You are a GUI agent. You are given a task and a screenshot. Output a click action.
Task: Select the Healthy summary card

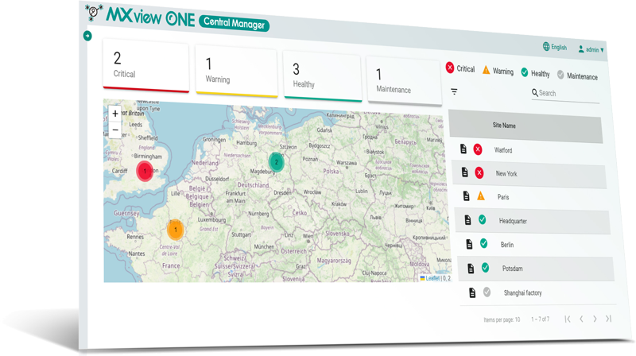click(x=323, y=76)
